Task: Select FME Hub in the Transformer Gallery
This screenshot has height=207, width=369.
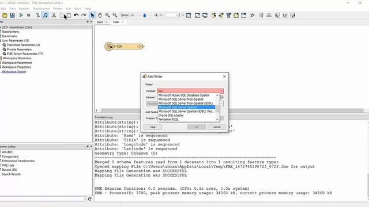Action: [x=8, y=165]
